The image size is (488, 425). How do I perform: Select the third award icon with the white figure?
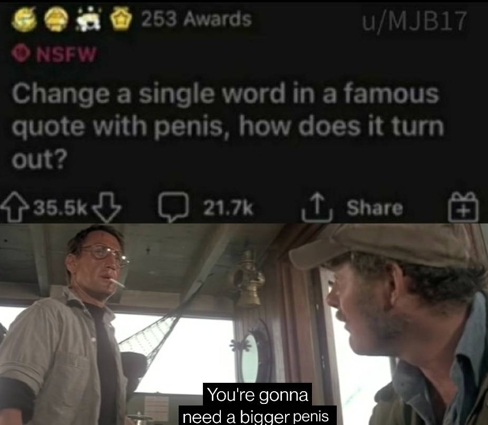click(89, 20)
